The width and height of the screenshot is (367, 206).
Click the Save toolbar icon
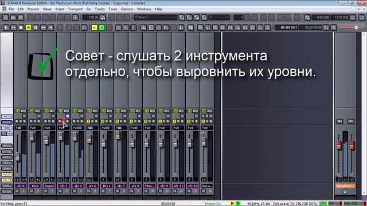pyautogui.click(x=21, y=18)
